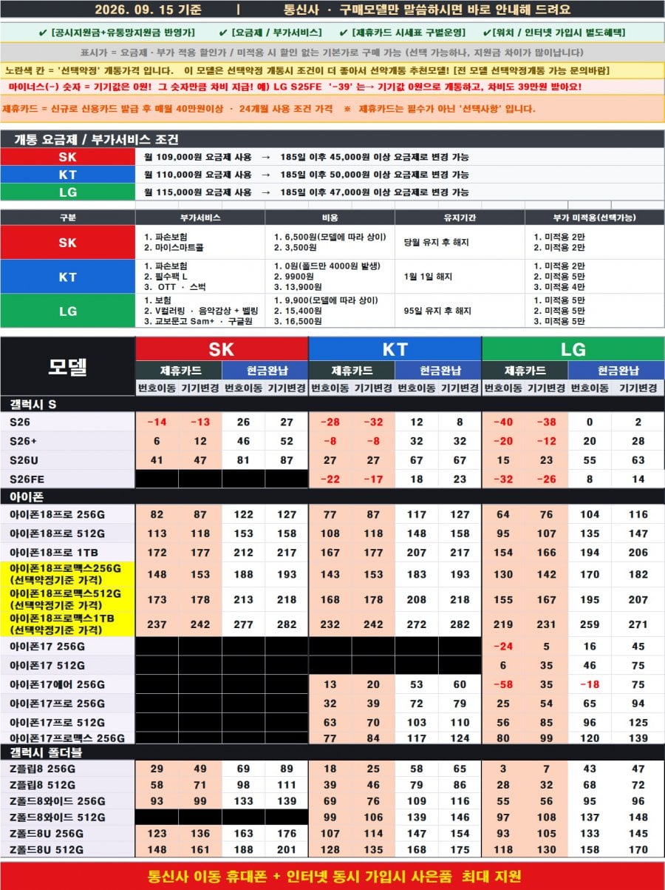Click the 'Z플립8 512G' row label
Viewport: 665px width, 890px height.
click(68, 785)
